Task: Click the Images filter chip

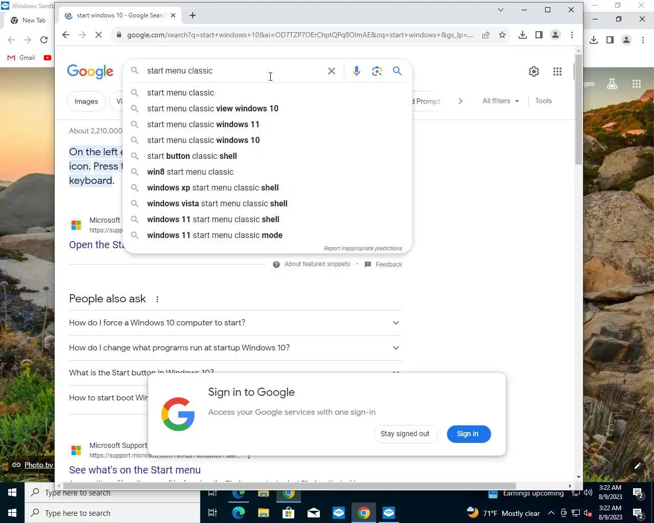Action: (x=86, y=101)
